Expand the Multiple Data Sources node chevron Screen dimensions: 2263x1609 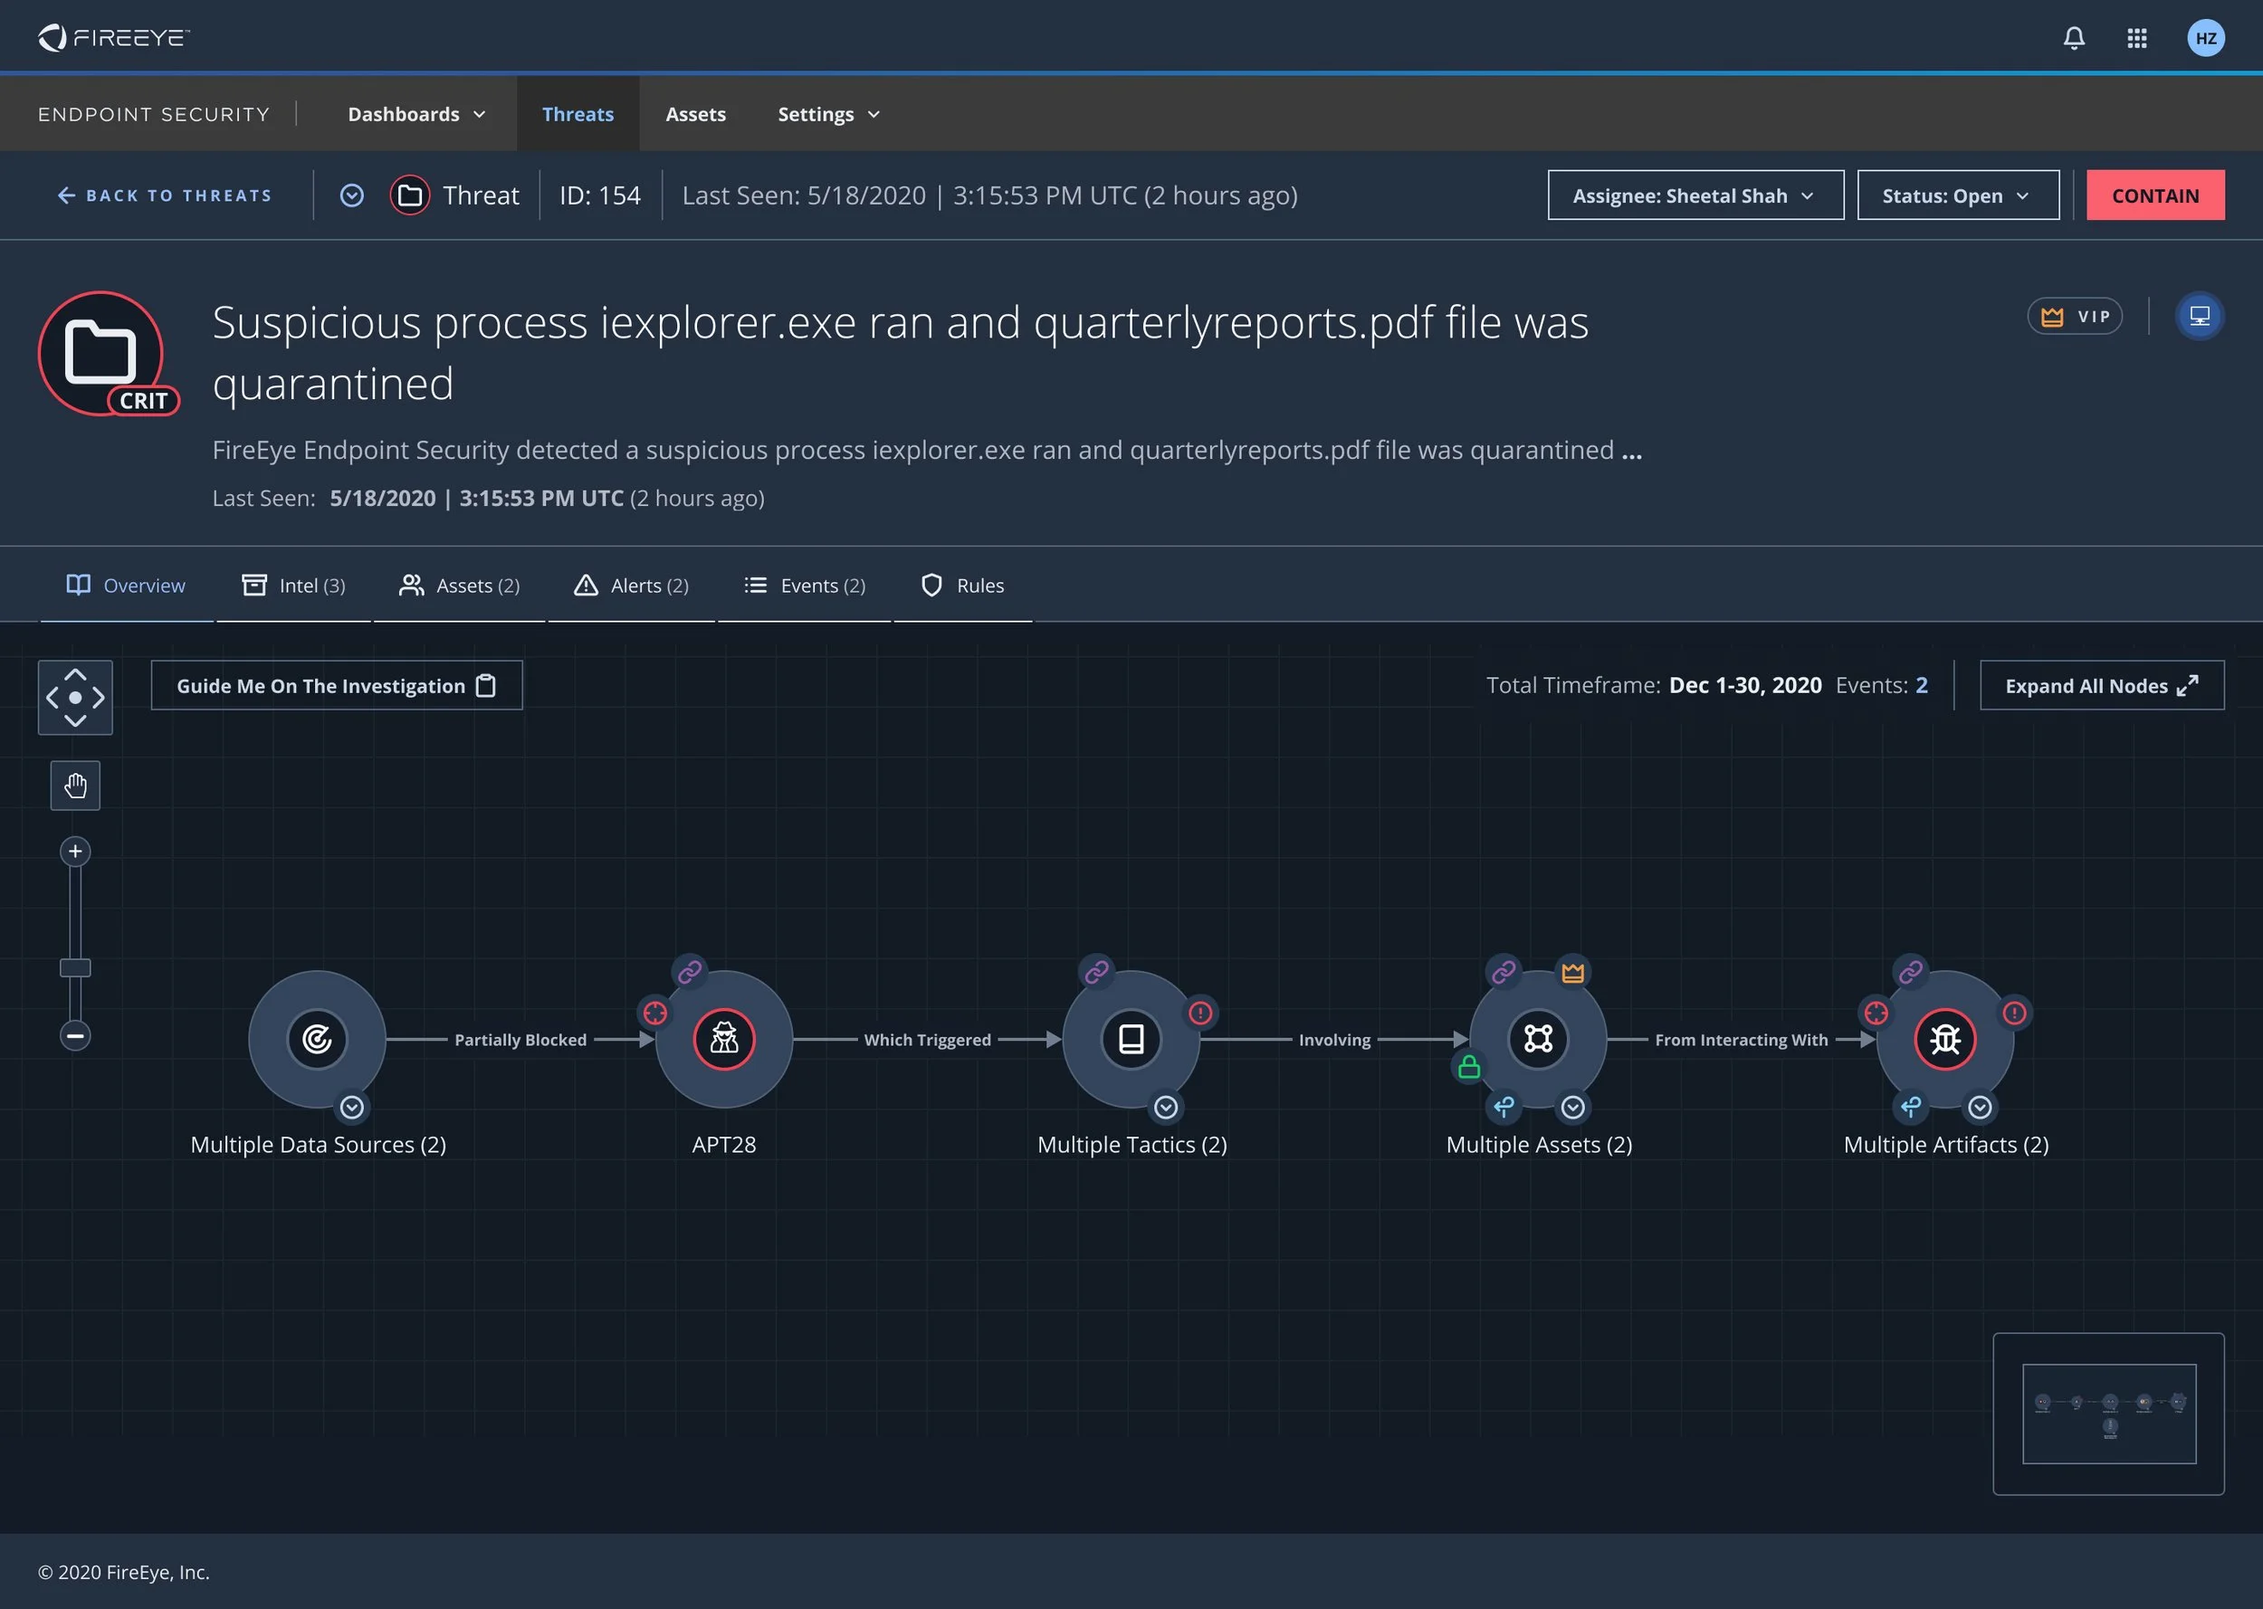(353, 1108)
